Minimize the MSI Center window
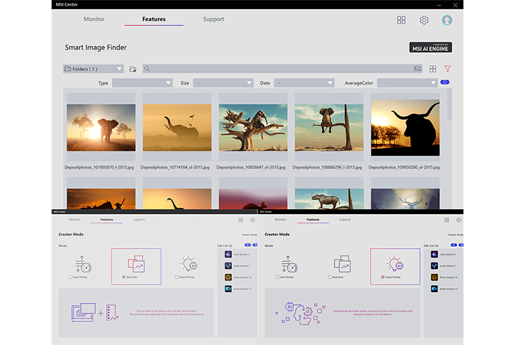The width and height of the screenshot is (515, 345). 439,5
